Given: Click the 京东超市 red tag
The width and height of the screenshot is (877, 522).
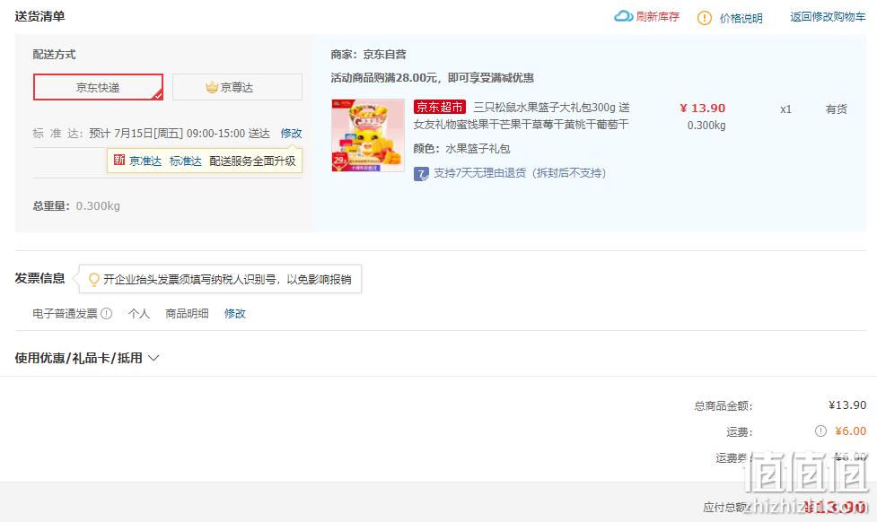Looking at the screenshot, I should coord(440,107).
